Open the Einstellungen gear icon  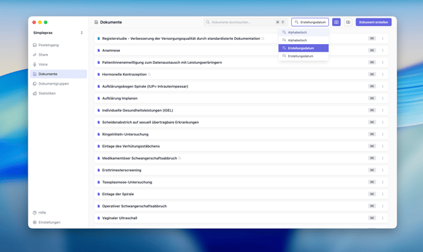[x=35, y=222]
